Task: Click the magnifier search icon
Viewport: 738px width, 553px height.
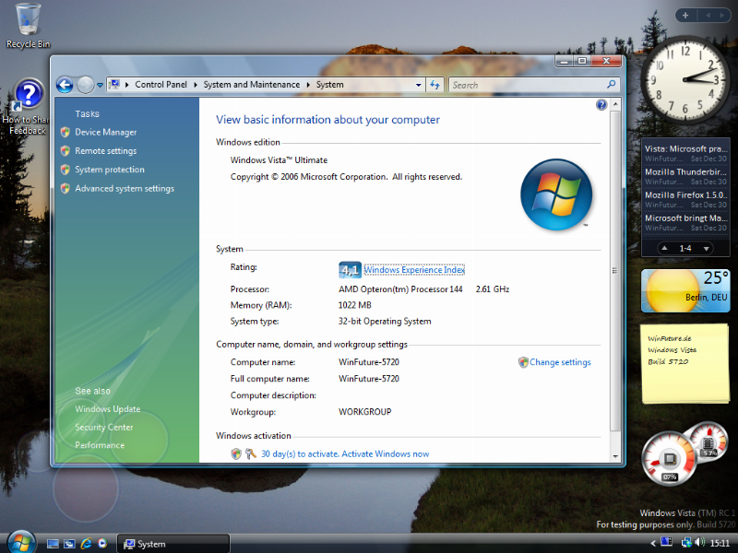Action: 612,85
